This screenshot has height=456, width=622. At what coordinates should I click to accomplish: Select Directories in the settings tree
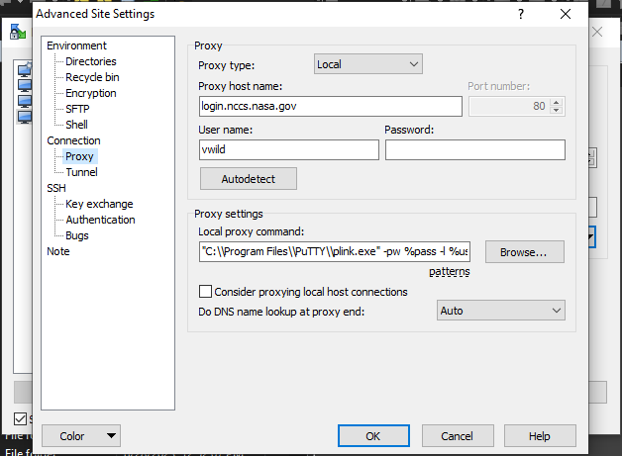coord(90,61)
